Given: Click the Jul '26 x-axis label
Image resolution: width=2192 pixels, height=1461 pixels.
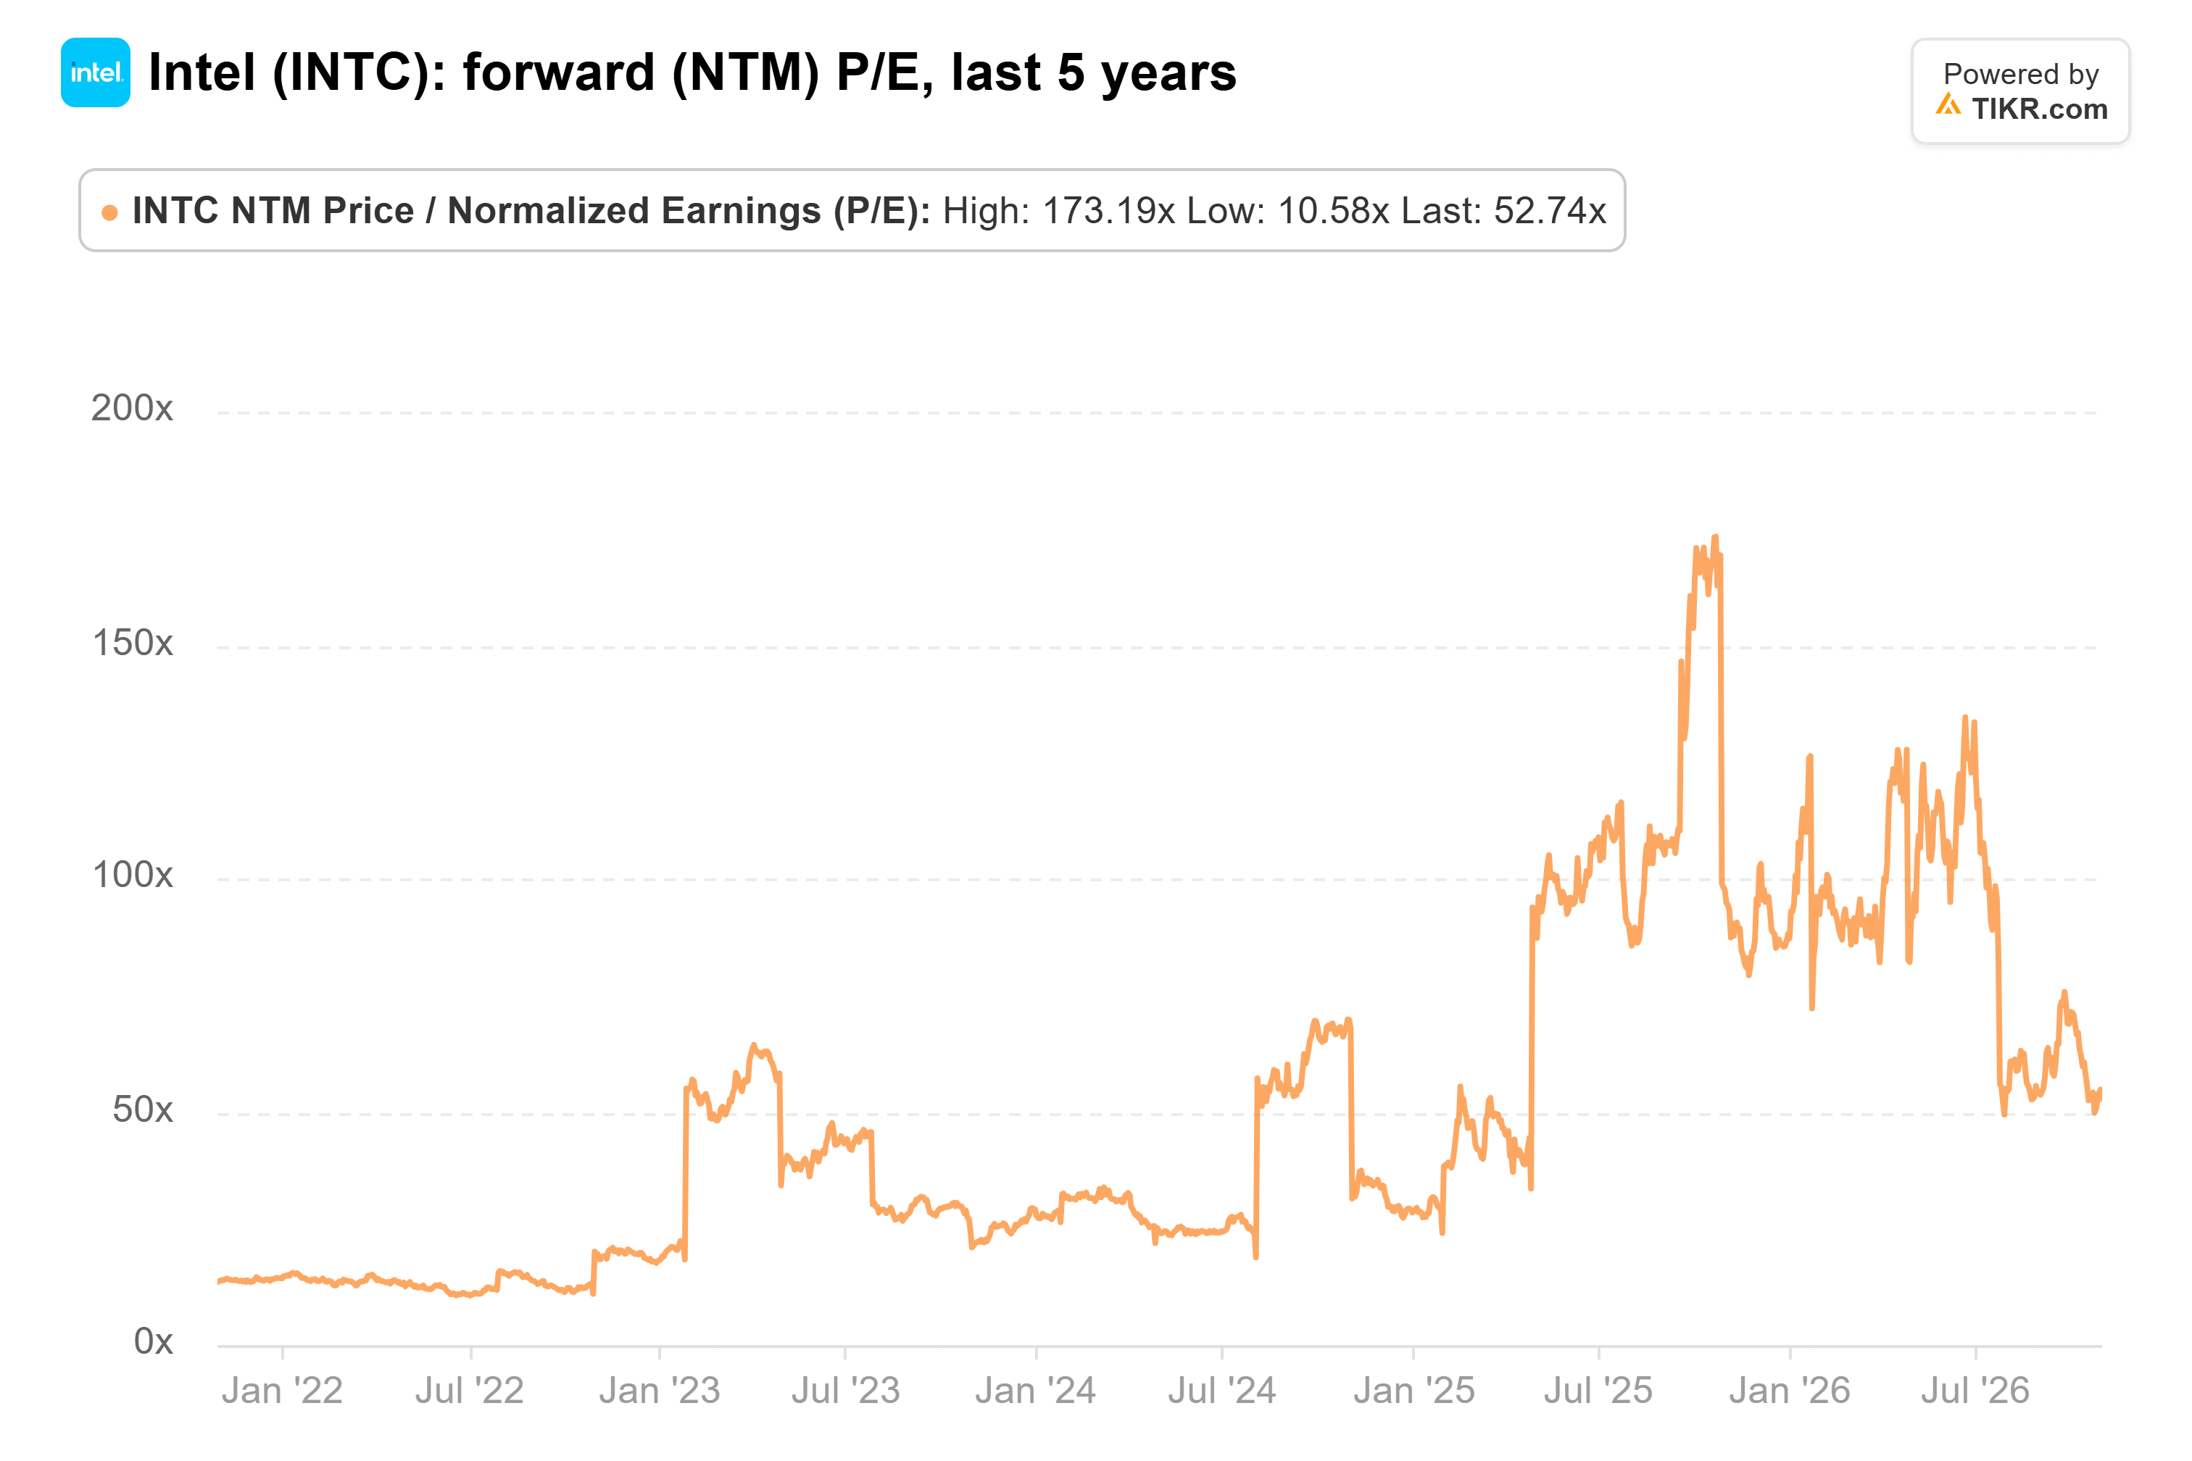Looking at the screenshot, I should point(1975,1390).
